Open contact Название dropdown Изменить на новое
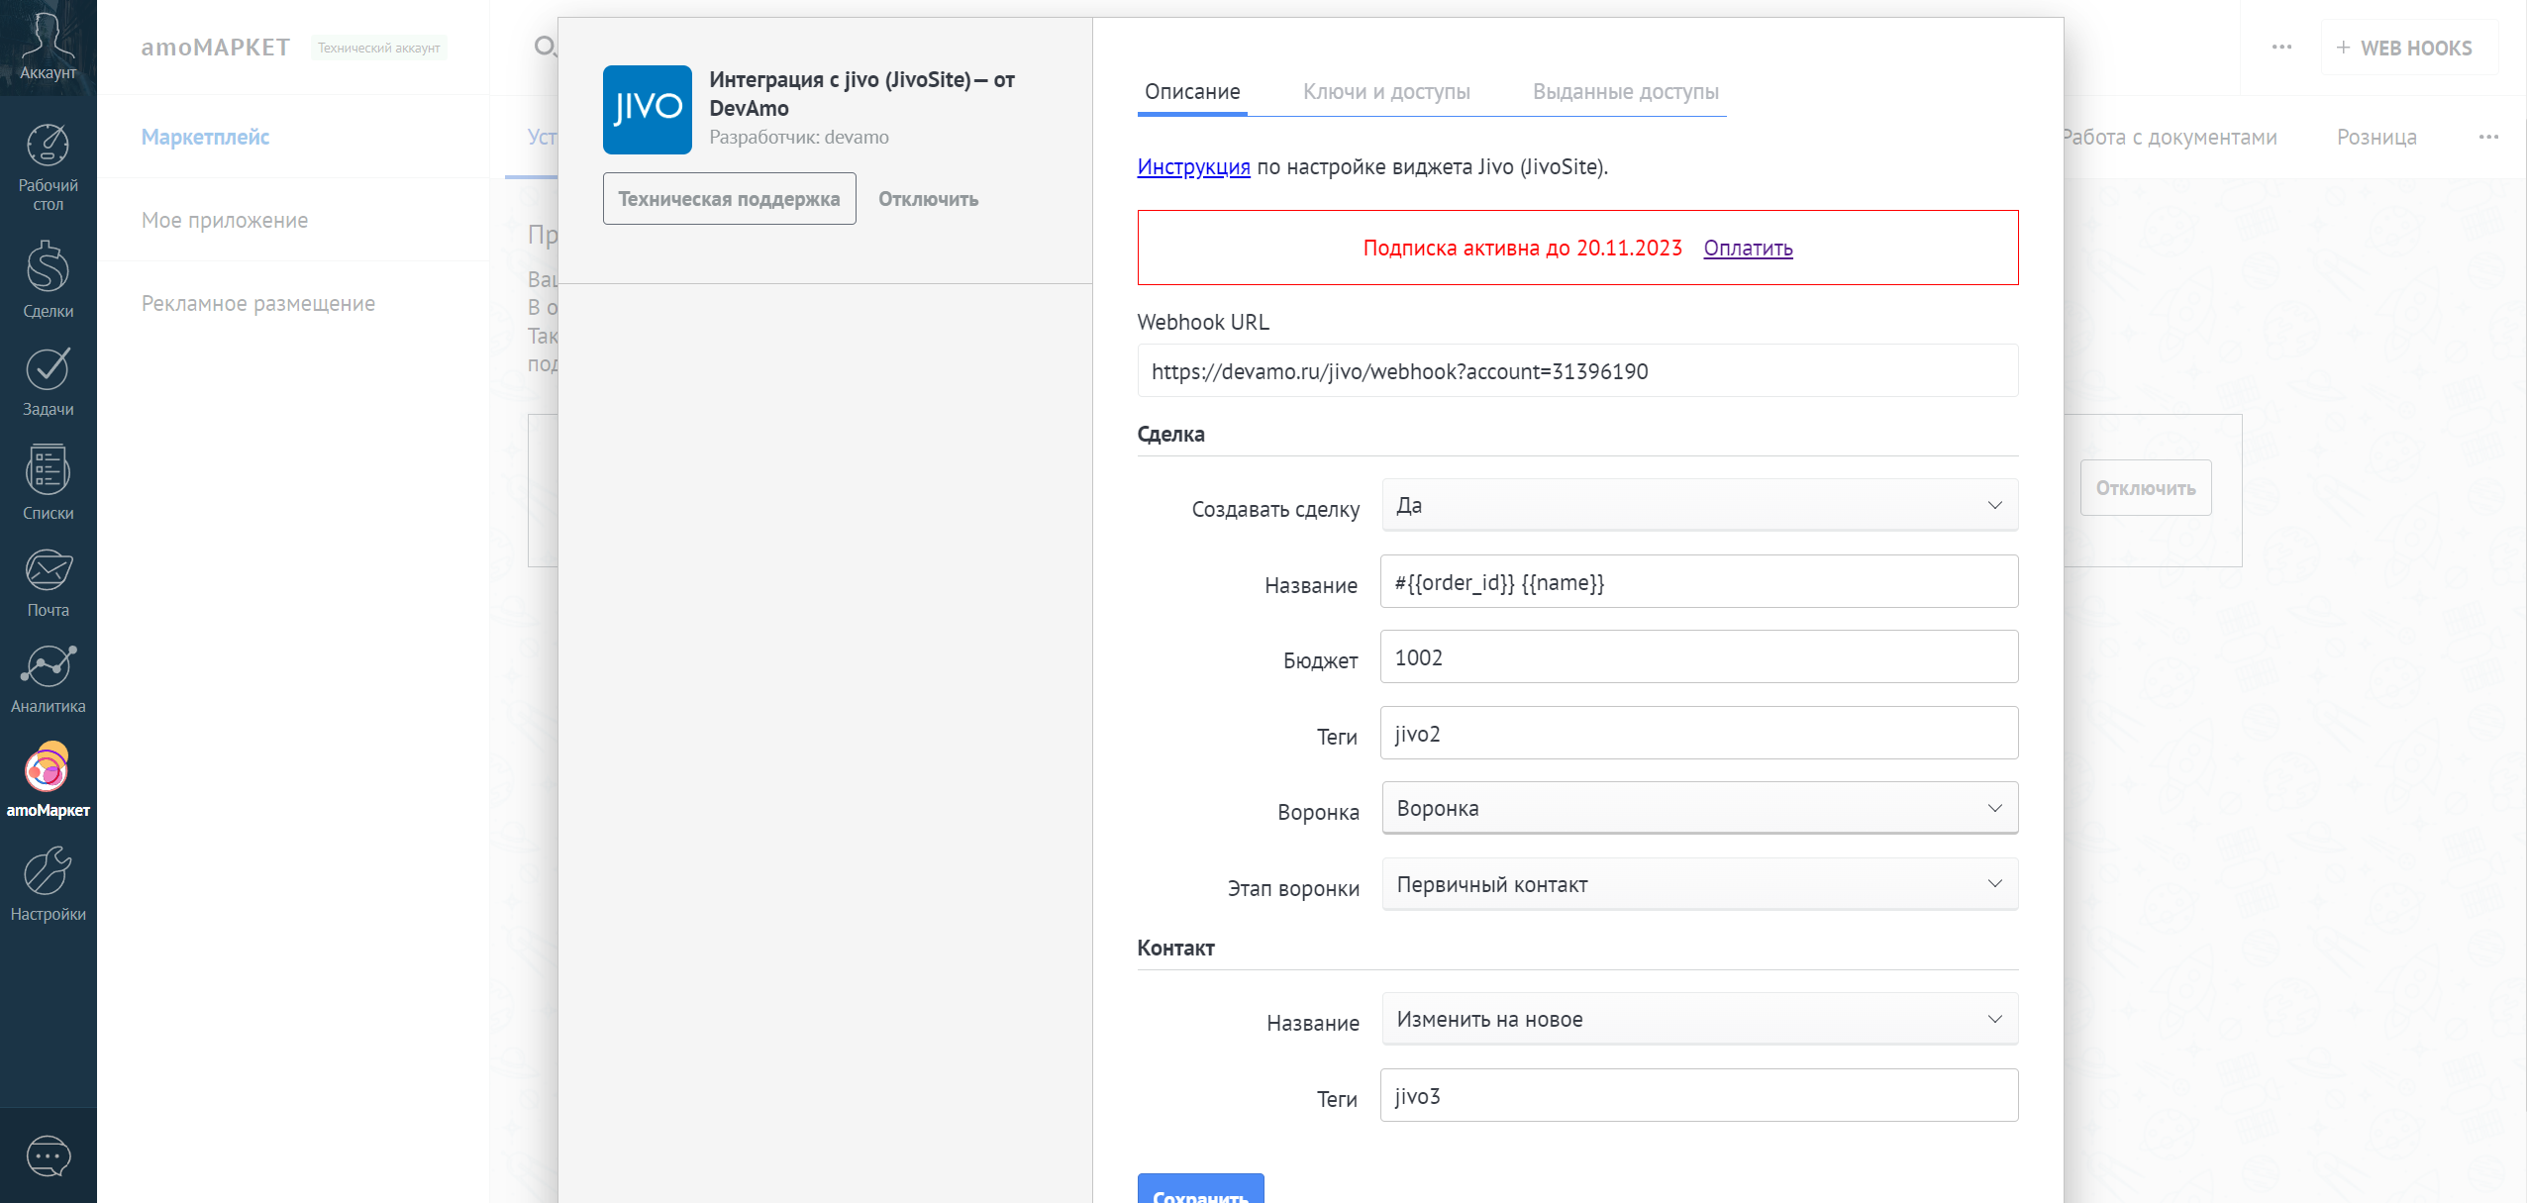 point(1699,1019)
